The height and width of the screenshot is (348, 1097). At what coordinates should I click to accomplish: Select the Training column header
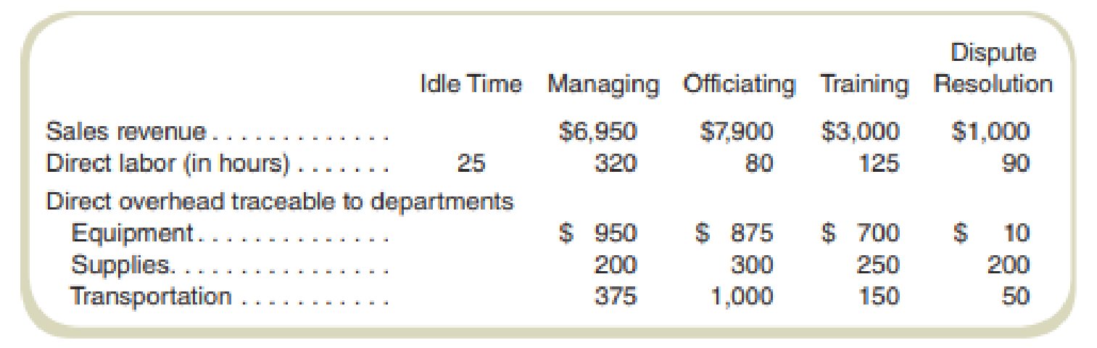tap(864, 86)
